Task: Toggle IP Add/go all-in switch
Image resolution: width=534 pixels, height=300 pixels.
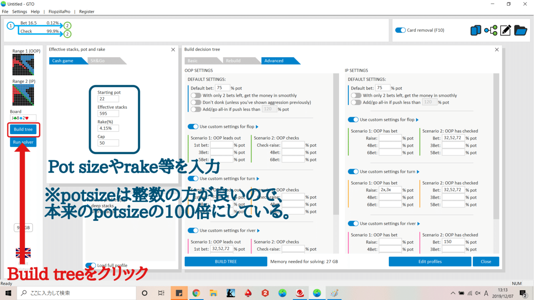Action: point(356,102)
